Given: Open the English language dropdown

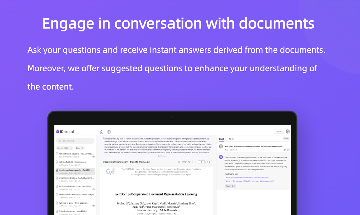Looking at the screenshot, I should pyautogui.click(x=279, y=132).
